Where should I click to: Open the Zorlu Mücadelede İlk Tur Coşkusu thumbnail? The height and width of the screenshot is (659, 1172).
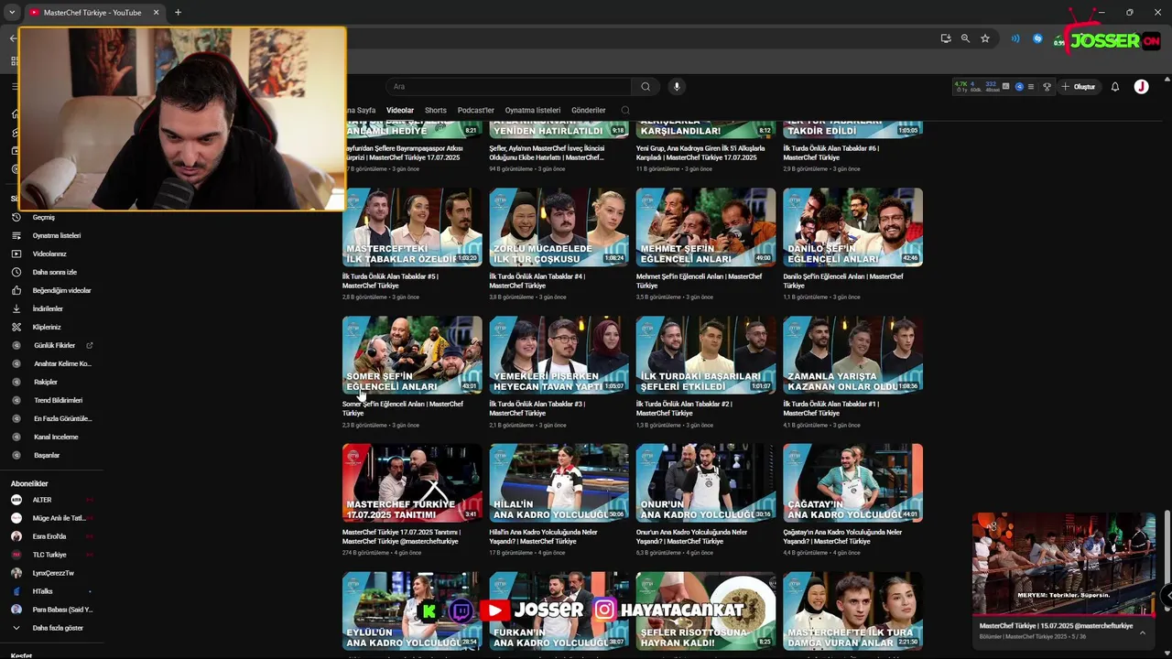point(559,227)
